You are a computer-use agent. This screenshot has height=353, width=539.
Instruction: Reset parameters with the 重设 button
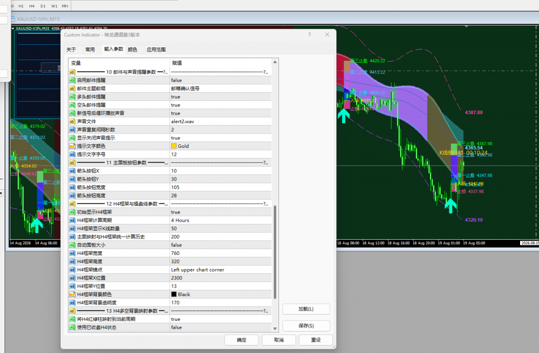[x=316, y=340]
